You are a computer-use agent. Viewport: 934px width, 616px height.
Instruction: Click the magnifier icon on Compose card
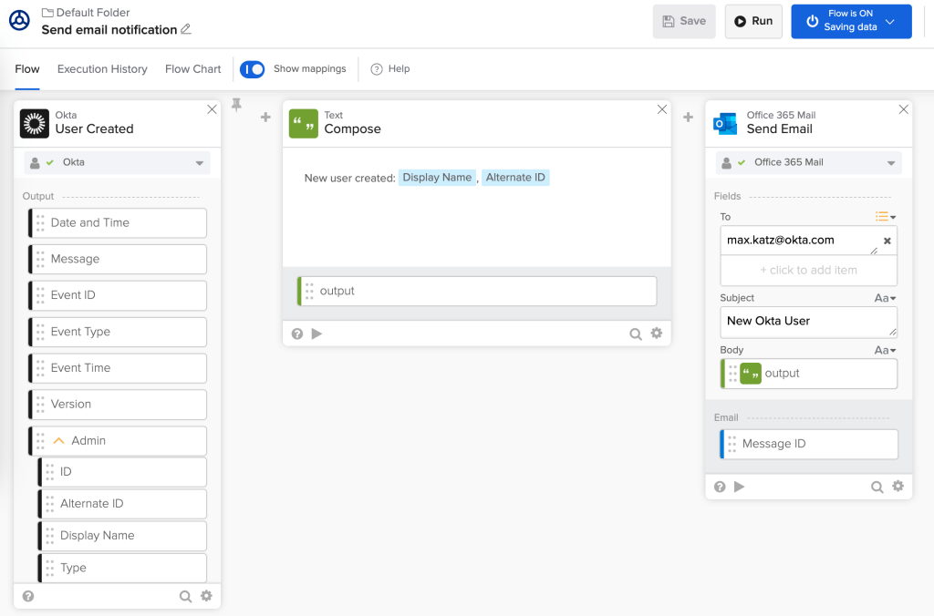coord(636,334)
